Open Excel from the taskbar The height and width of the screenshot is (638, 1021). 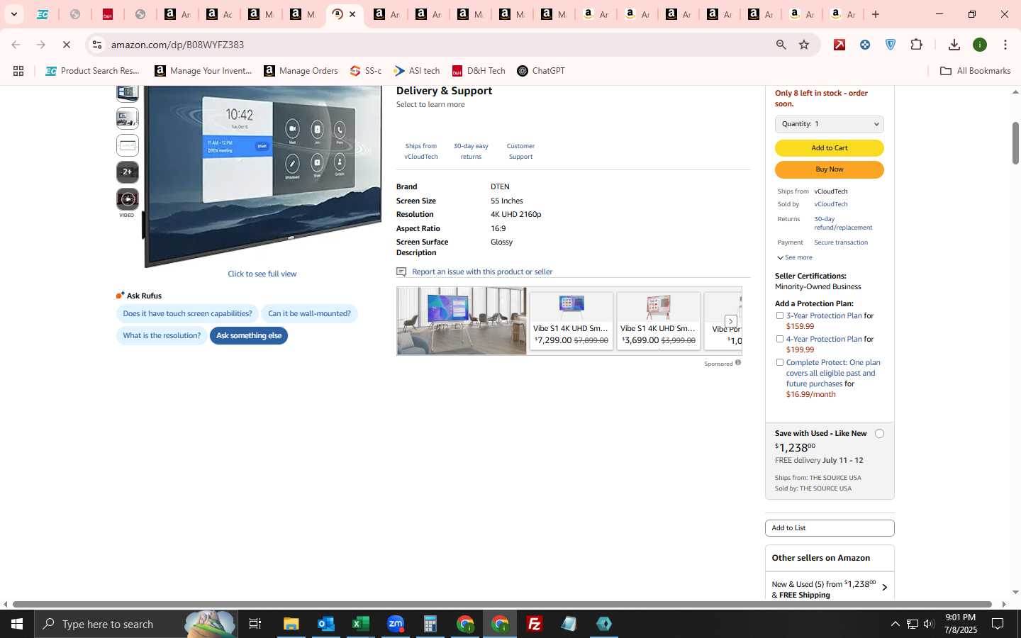pyautogui.click(x=360, y=624)
